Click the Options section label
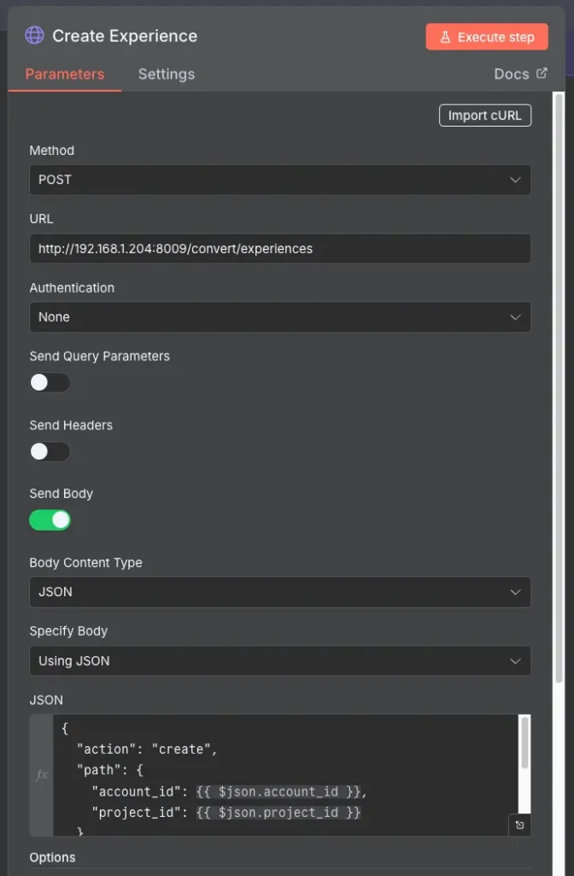Viewport: 574px width, 876px height. tap(52, 857)
